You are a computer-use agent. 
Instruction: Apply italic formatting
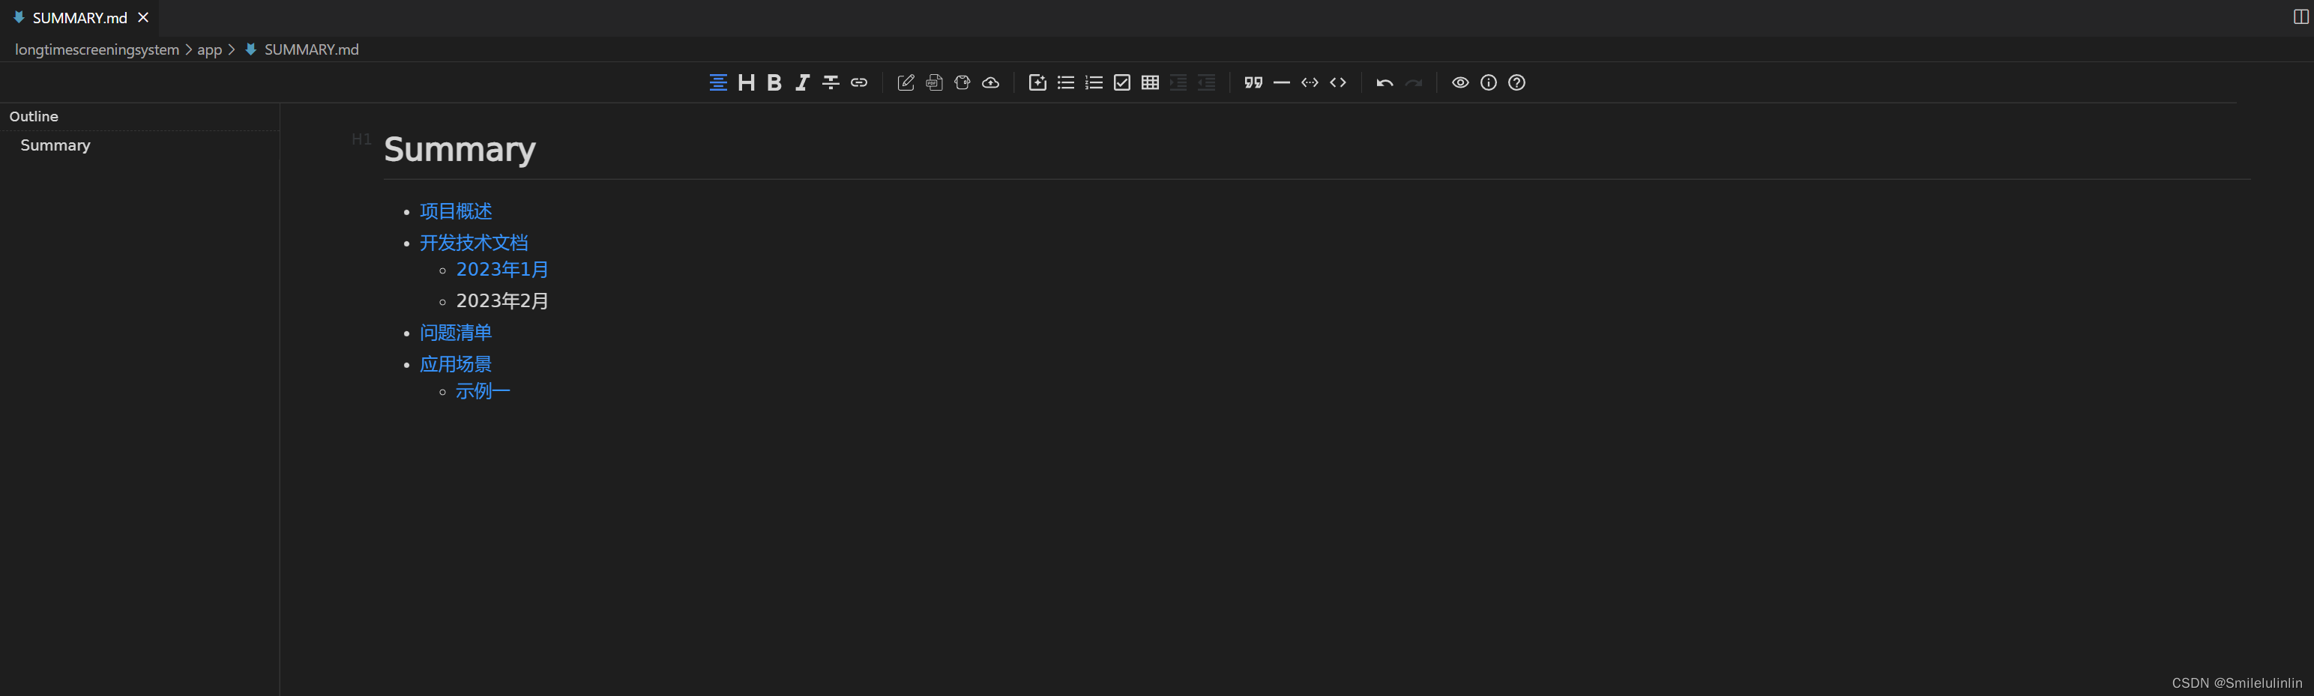pos(801,82)
